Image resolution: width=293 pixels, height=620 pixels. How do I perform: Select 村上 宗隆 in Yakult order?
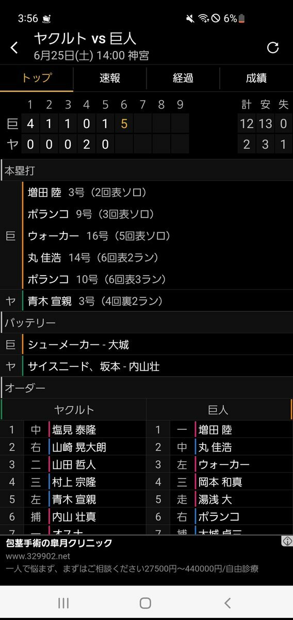pos(74,481)
